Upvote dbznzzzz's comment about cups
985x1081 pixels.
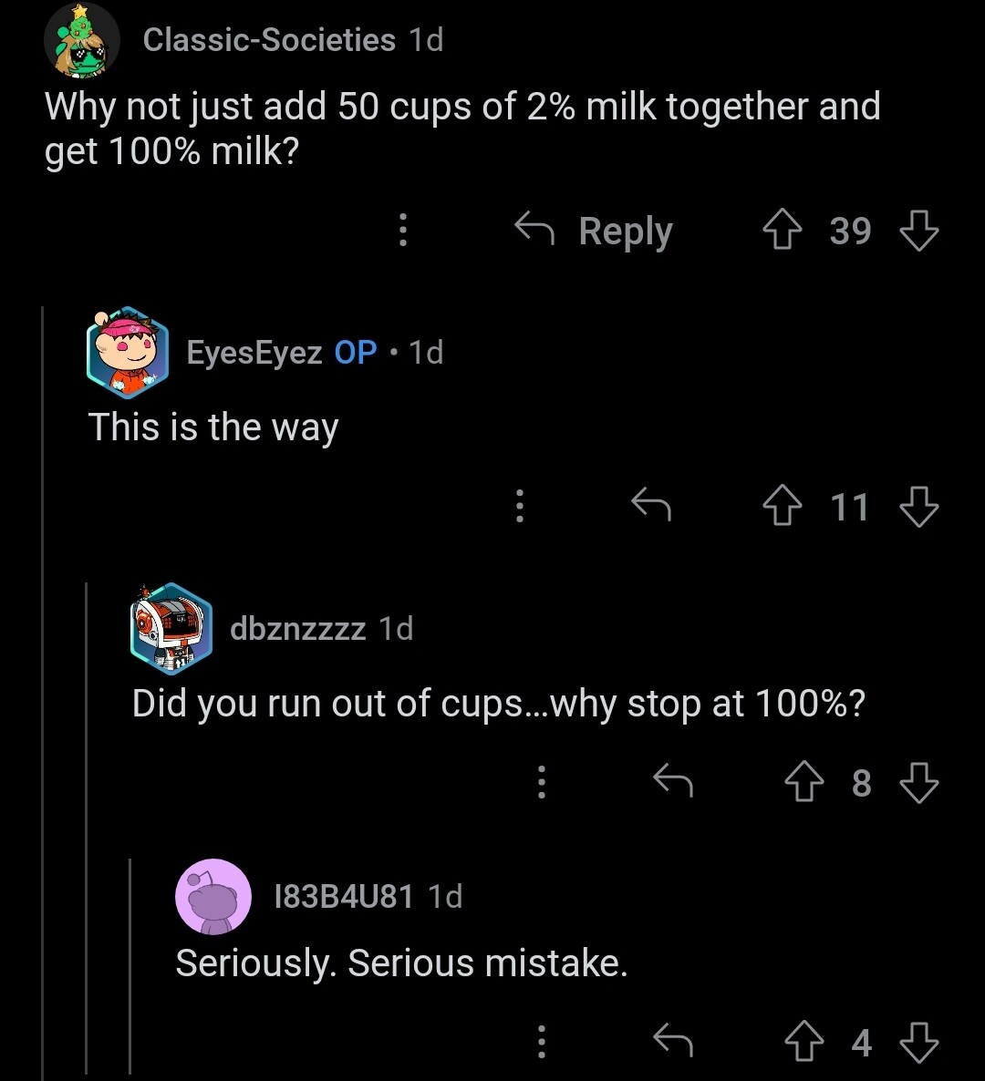[x=804, y=783]
